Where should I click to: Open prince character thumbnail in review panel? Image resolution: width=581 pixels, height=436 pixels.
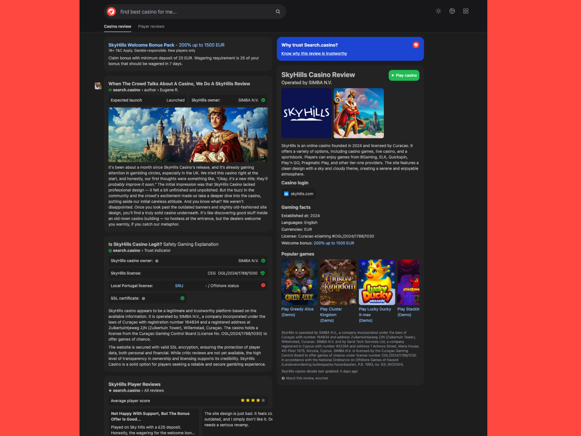359,113
